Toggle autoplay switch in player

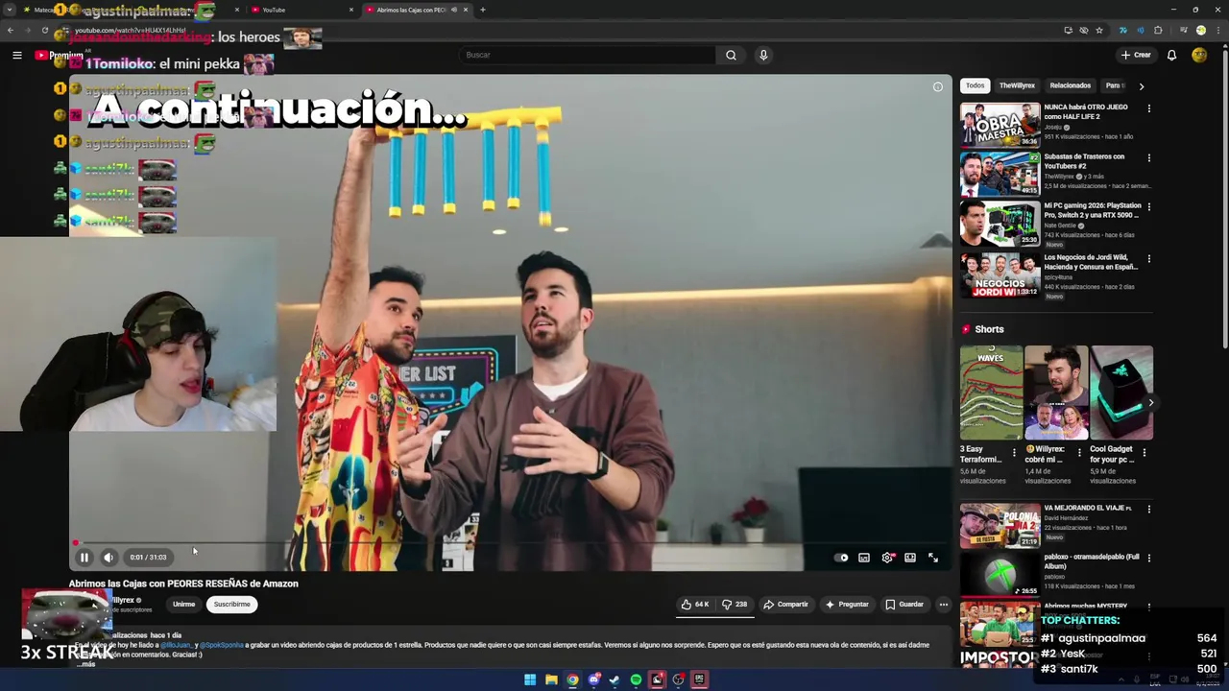click(842, 558)
